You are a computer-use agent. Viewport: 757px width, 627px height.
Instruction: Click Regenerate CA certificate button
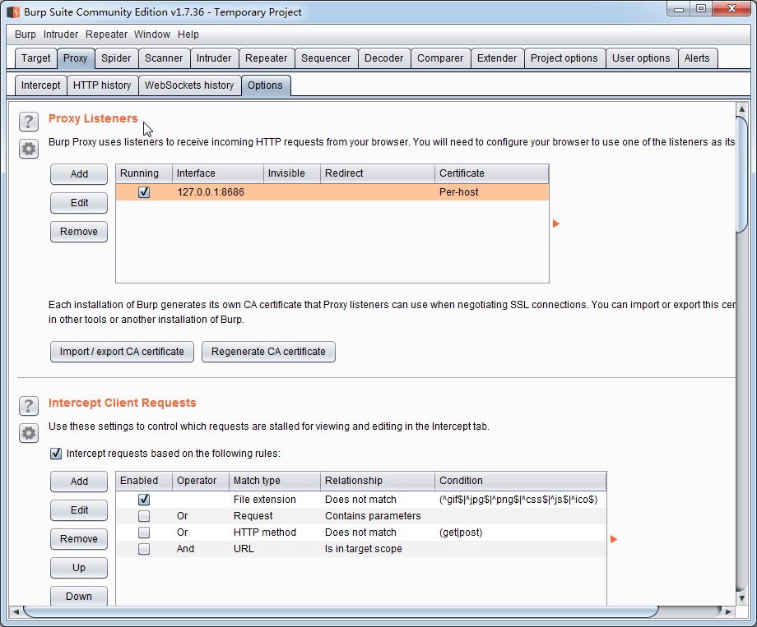pyautogui.click(x=268, y=352)
